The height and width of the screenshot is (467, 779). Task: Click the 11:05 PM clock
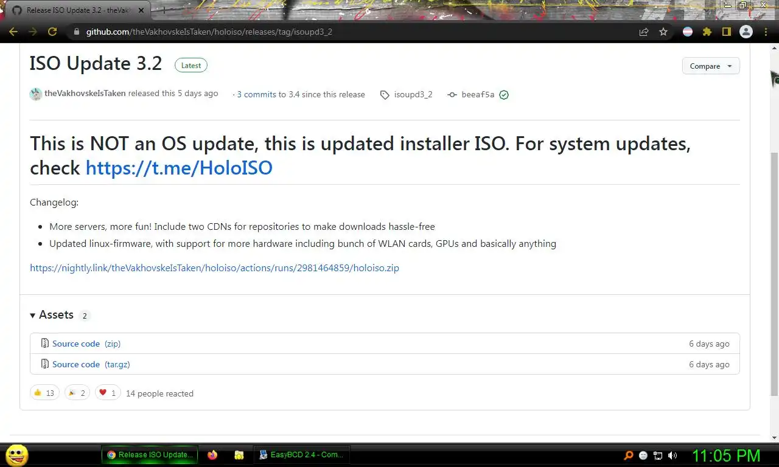coord(726,455)
